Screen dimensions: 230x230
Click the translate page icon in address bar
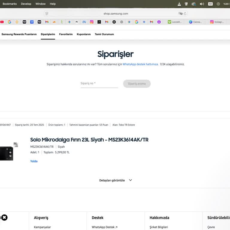click(x=180, y=13)
